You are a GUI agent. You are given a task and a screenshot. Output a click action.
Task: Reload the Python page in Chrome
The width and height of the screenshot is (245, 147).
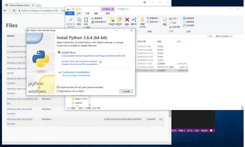tap(14, 11)
